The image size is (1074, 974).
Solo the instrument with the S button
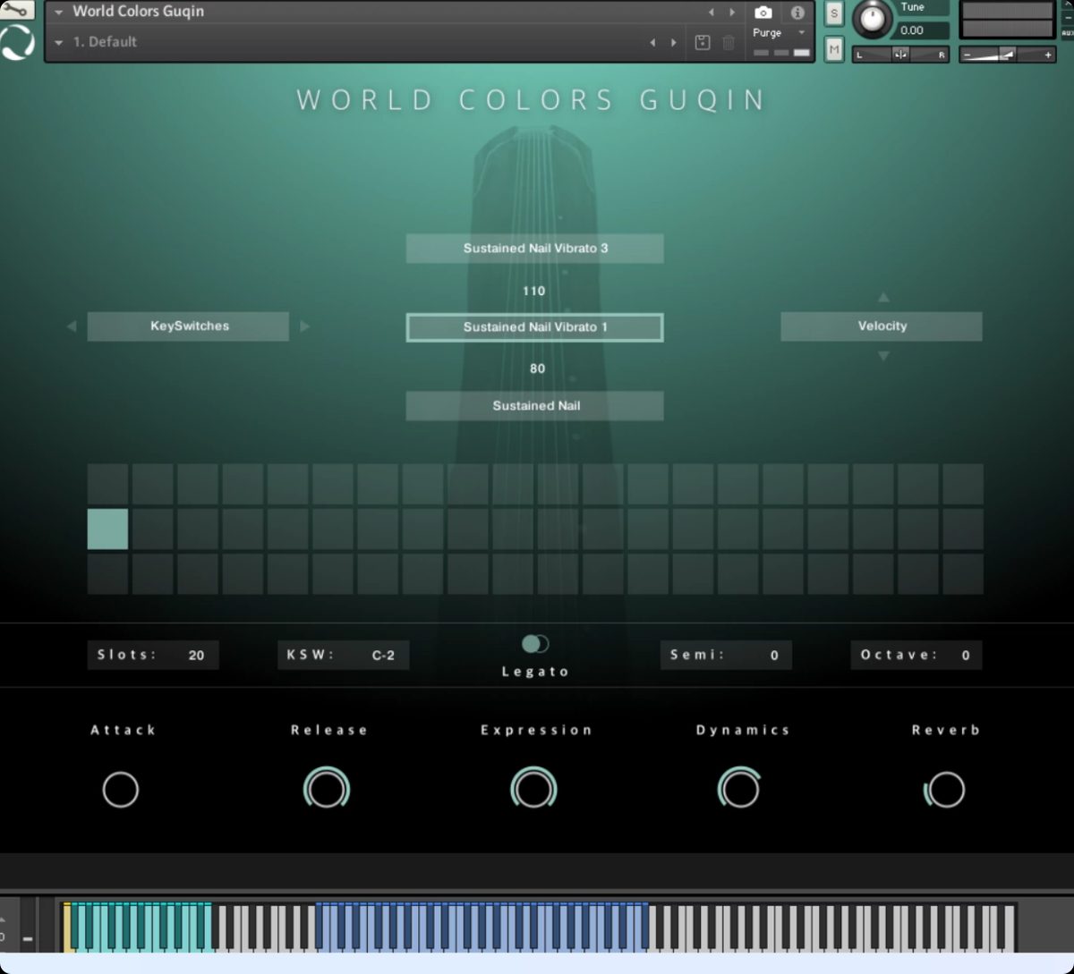click(x=834, y=13)
